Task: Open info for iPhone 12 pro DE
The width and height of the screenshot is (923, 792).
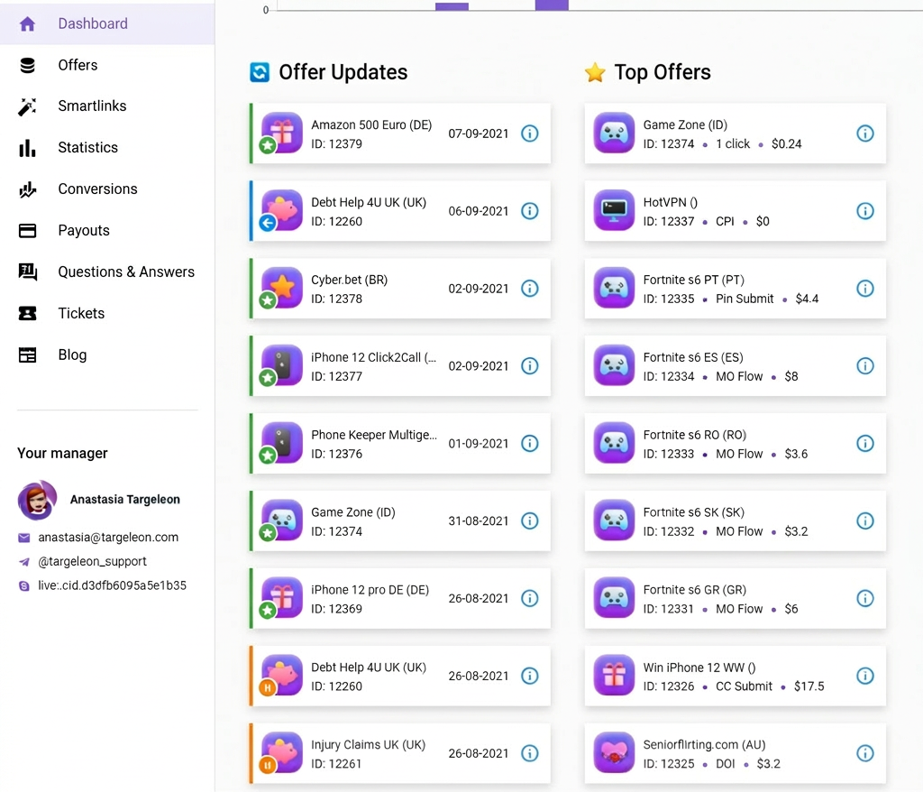Action: pos(530,599)
